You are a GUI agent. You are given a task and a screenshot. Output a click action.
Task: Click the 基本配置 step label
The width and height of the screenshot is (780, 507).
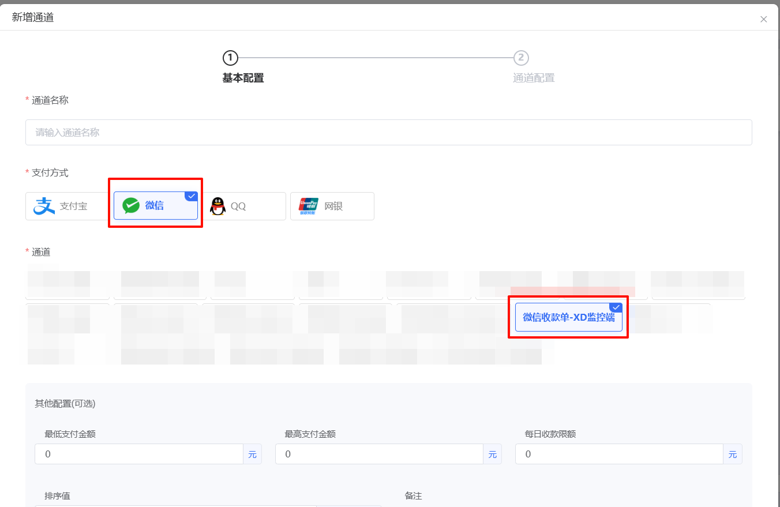point(243,78)
